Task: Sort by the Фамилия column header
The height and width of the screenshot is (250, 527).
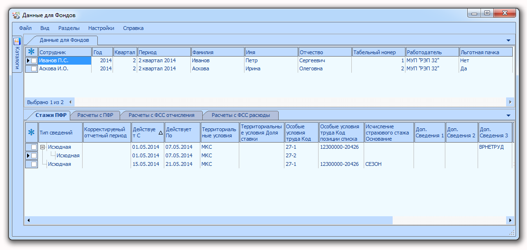Action: (218, 52)
